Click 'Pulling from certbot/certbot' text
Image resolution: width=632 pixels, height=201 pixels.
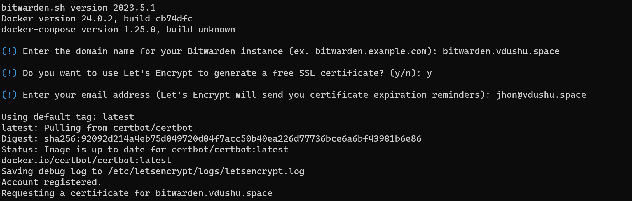pos(118,128)
